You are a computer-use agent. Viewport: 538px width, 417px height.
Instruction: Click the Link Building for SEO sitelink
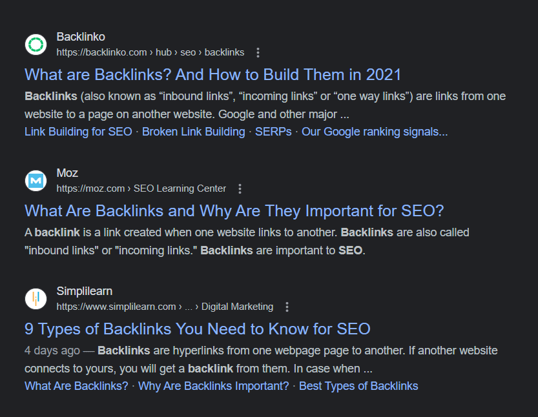click(78, 131)
